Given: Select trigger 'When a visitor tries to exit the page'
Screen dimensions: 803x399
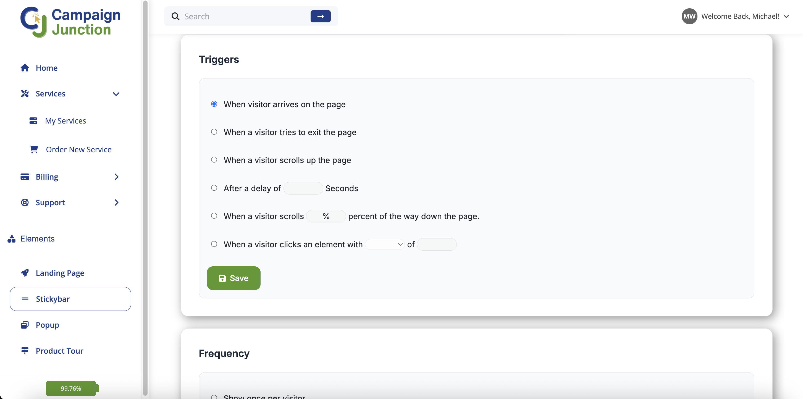Looking at the screenshot, I should pos(214,132).
